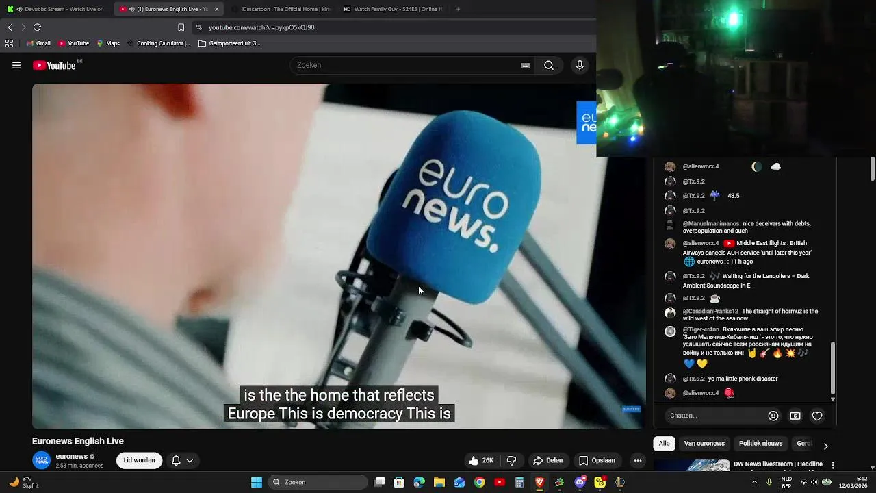Open a new browser tab

pyautogui.click(x=458, y=9)
